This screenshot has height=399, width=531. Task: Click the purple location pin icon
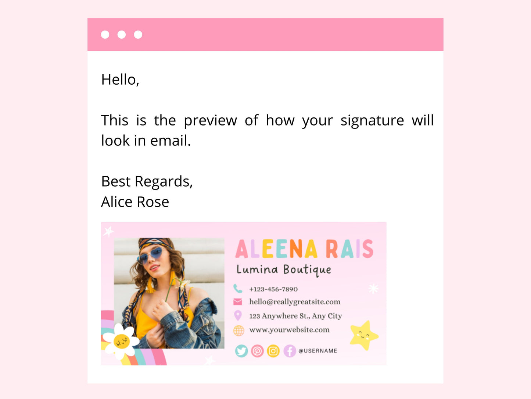pyautogui.click(x=238, y=315)
